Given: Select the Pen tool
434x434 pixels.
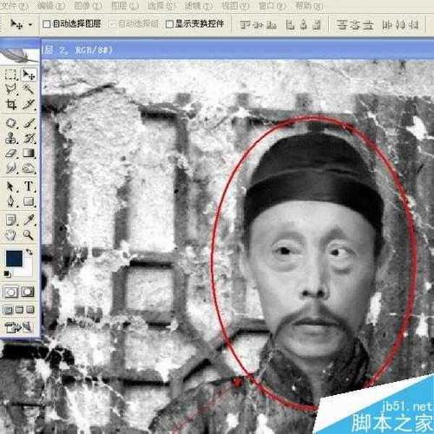Looking at the screenshot, I should (x=11, y=202).
